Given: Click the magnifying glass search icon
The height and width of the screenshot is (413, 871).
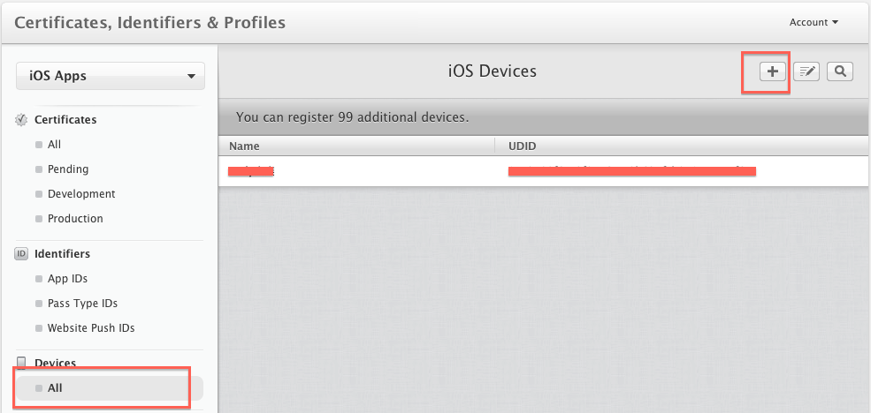Looking at the screenshot, I should 840,71.
